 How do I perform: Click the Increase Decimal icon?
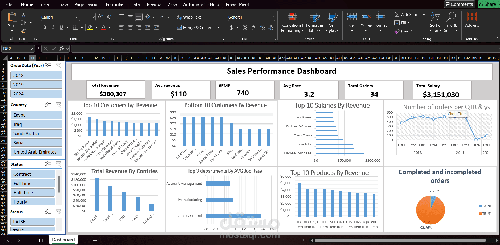pos(263,27)
